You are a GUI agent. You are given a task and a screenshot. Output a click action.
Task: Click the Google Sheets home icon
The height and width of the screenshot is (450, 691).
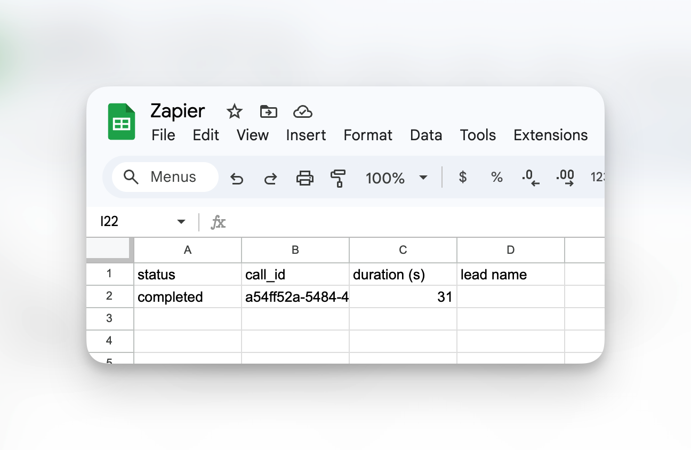coord(122,122)
